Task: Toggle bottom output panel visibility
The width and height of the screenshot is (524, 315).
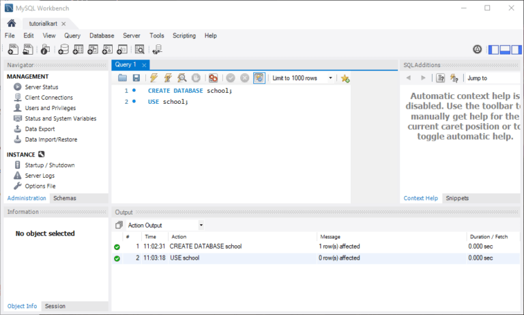Action: [x=505, y=50]
